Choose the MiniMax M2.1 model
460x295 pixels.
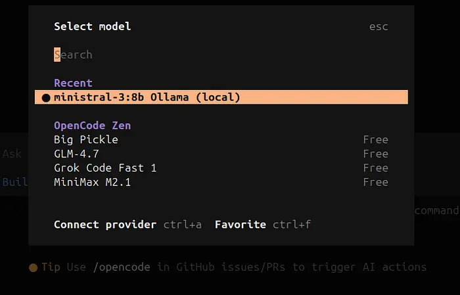[92, 182]
